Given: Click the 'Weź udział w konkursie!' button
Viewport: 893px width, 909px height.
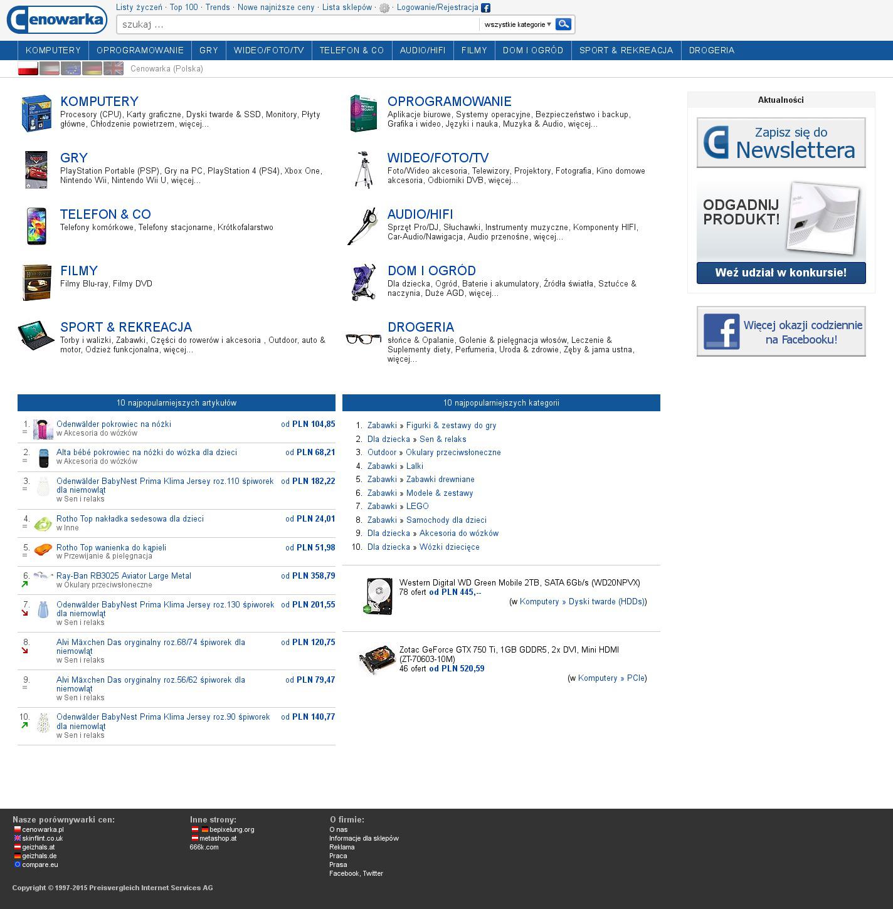Looking at the screenshot, I should 781,273.
